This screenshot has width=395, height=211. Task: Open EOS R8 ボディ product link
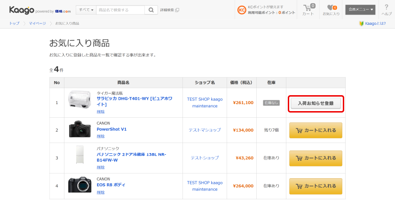click(x=111, y=185)
